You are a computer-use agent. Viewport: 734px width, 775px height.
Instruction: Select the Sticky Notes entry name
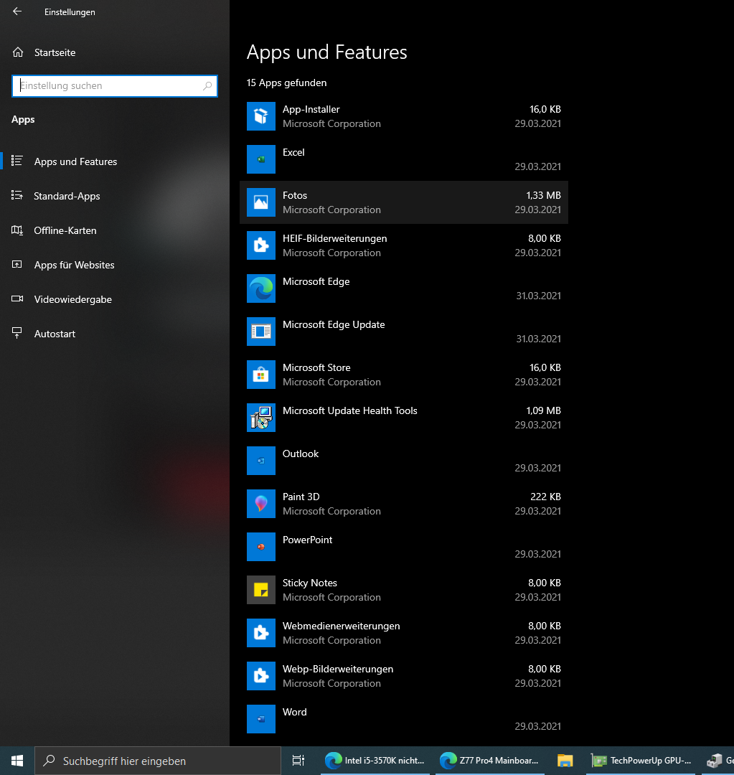tap(310, 583)
